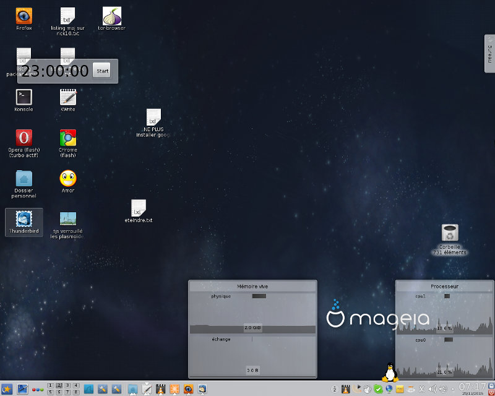The image size is (495, 396).
Task: Open the Dossier personnel folder
Action: (24, 178)
